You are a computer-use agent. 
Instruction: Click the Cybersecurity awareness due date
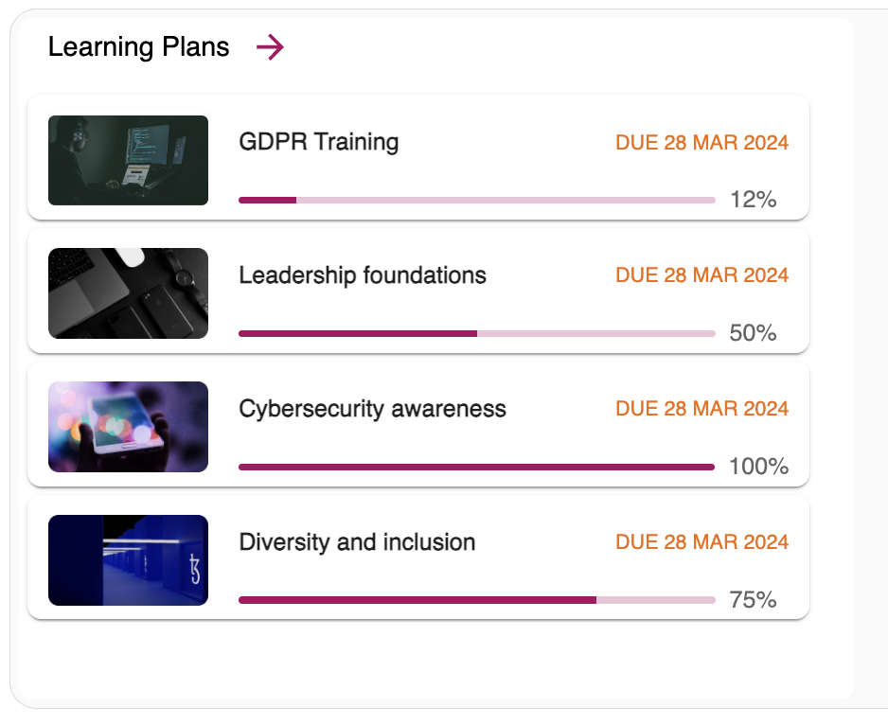point(702,410)
